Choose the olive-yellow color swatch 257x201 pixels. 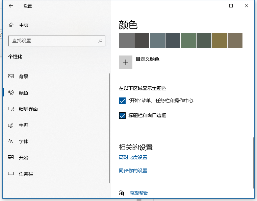220,41
